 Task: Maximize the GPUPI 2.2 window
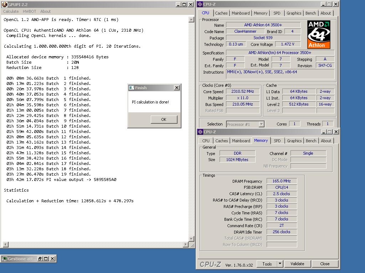pyautogui.click(x=184, y=4)
